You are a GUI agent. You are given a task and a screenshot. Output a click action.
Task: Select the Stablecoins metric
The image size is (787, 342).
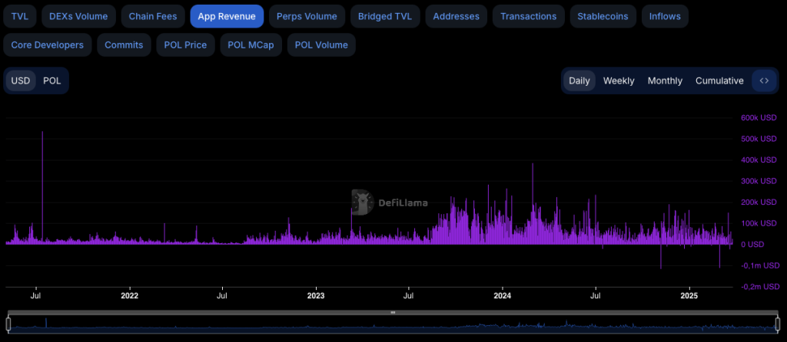603,16
